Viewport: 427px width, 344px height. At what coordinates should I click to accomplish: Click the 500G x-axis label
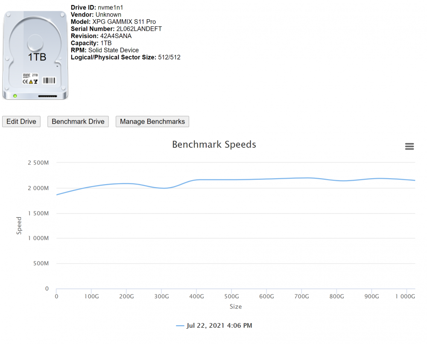[x=231, y=296]
